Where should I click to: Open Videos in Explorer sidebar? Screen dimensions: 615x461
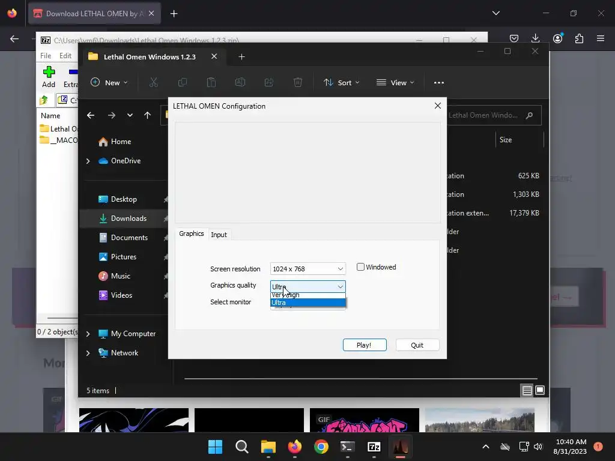point(121,295)
